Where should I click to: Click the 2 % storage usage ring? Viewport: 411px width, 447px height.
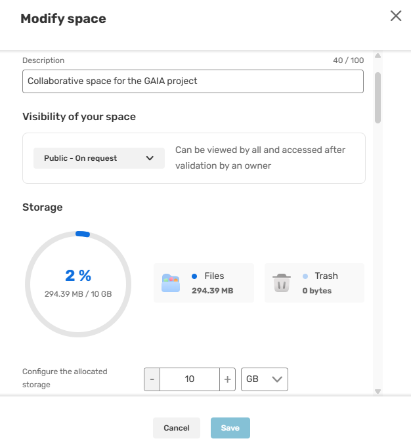pos(78,284)
